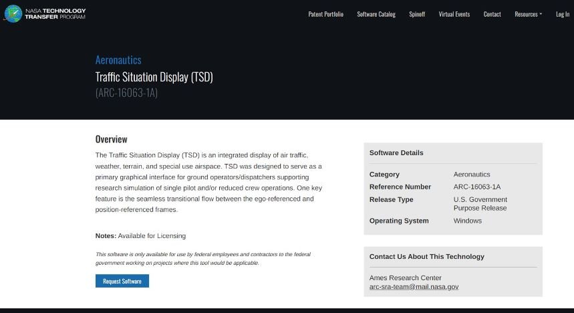Image resolution: width=574 pixels, height=313 pixels.
Task: Go to Software Catalog
Action: click(x=376, y=14)
